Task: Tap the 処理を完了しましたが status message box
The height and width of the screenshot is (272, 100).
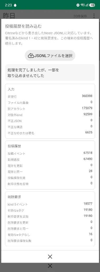Action: pyautogui.click(x=50, y=73)
